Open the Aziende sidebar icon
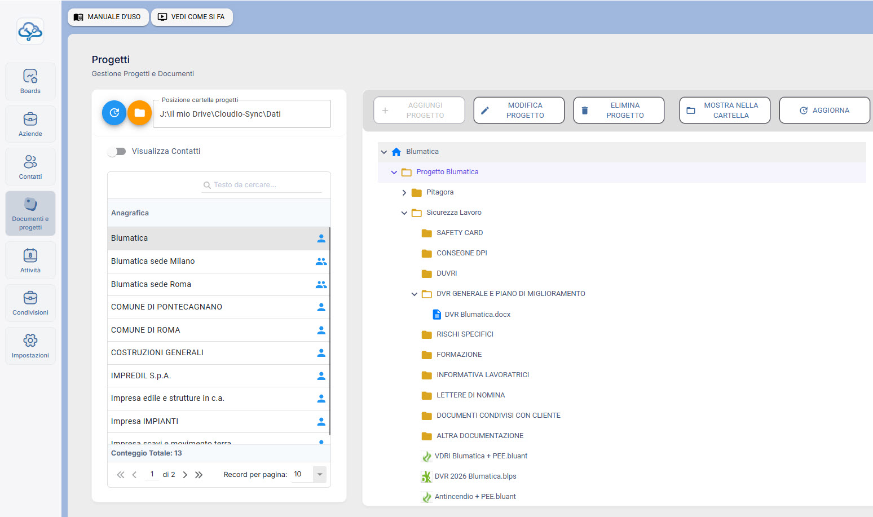The image size is (873, 517). 30,124
